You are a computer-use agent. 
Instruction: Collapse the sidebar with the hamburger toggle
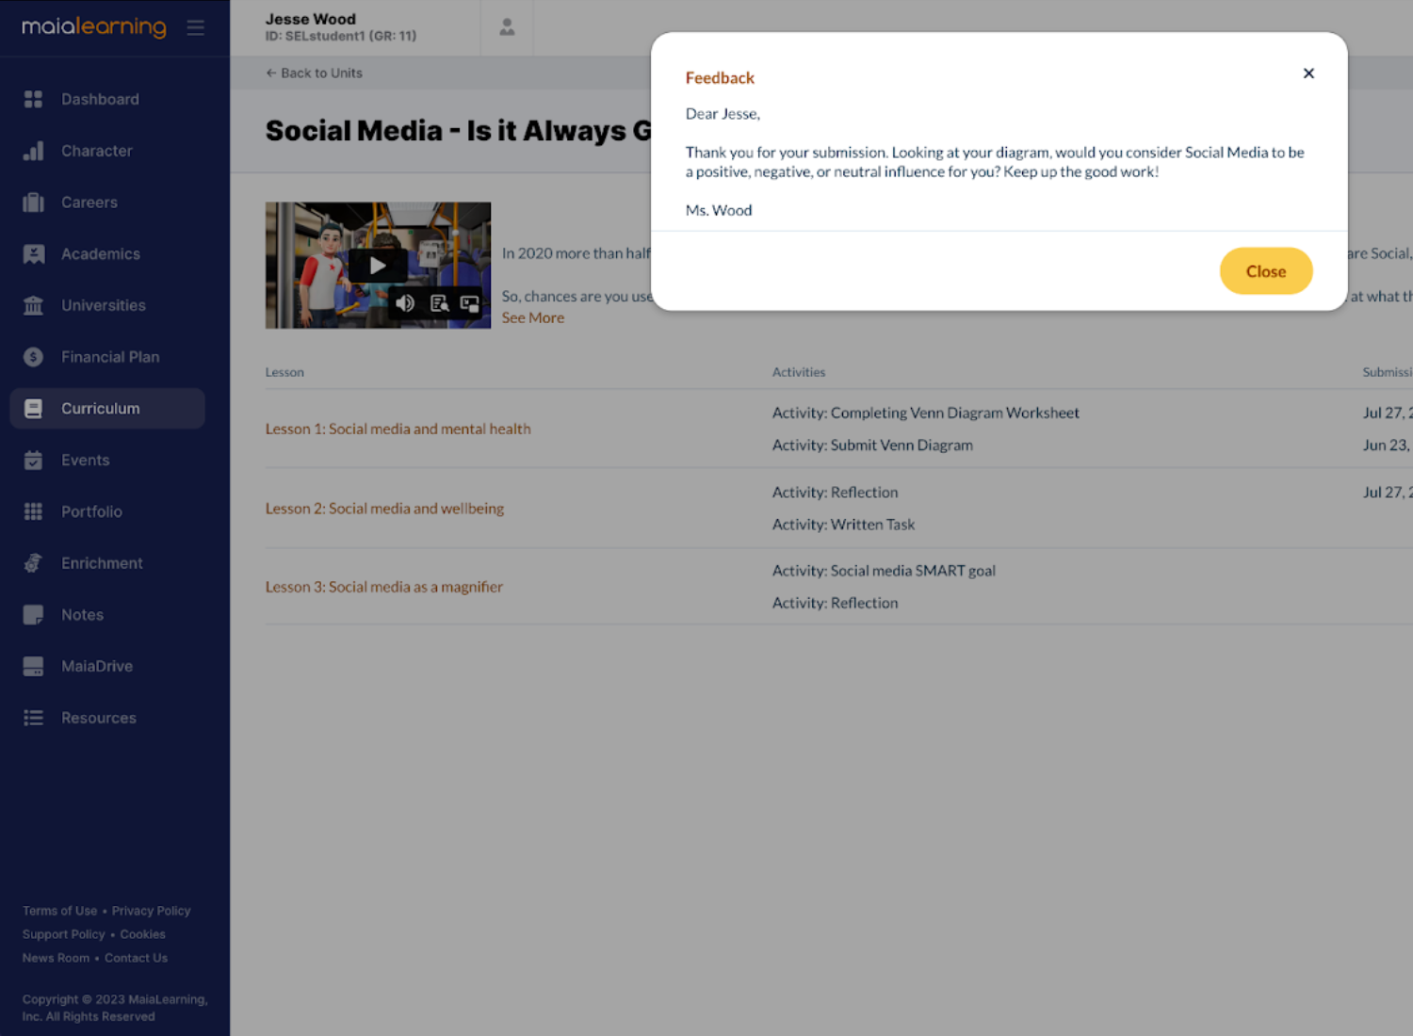pos(196,27)
